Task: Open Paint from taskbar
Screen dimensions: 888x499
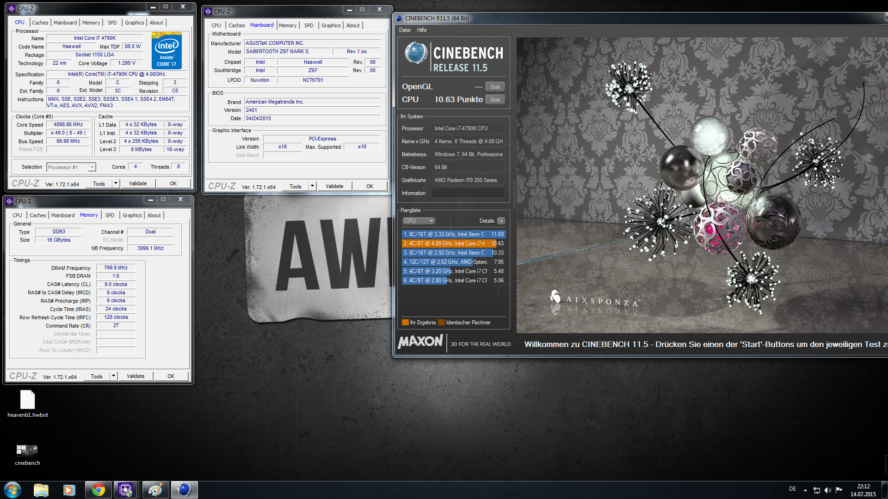Action: click(155, 490)
